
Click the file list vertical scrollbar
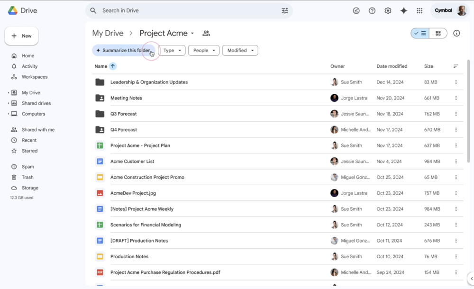(469, 112)
